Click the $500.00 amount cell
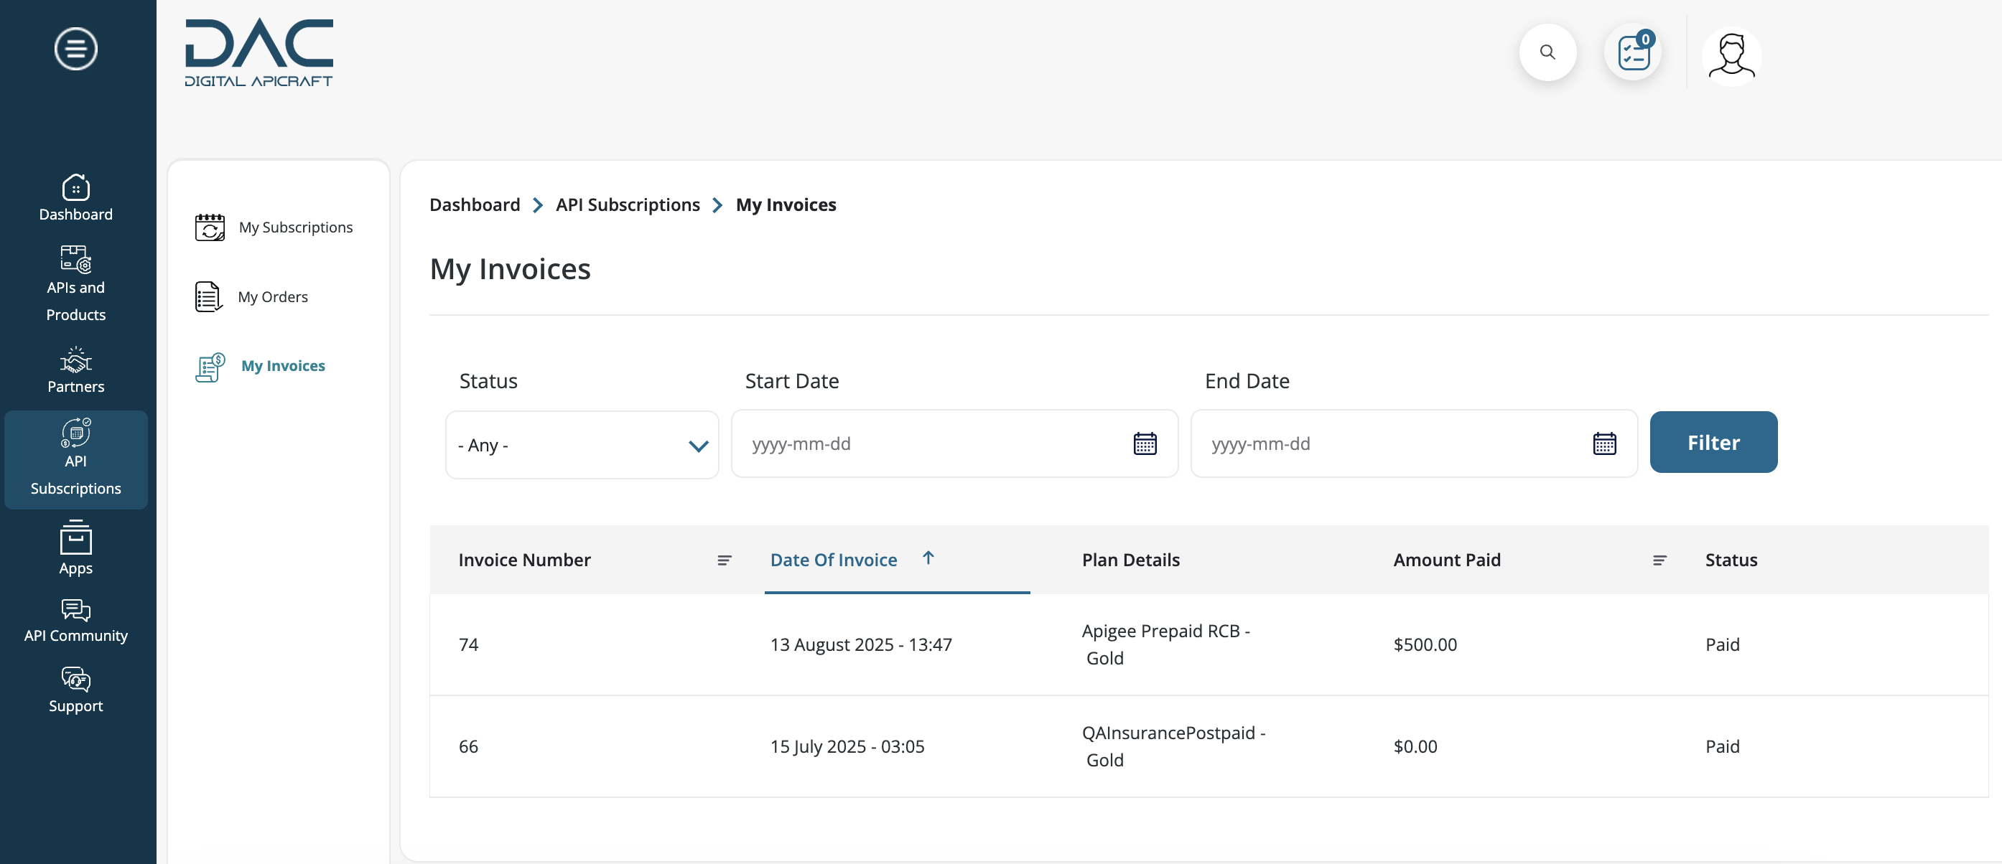This screenshot has width=2002, height=864. 1425,644
